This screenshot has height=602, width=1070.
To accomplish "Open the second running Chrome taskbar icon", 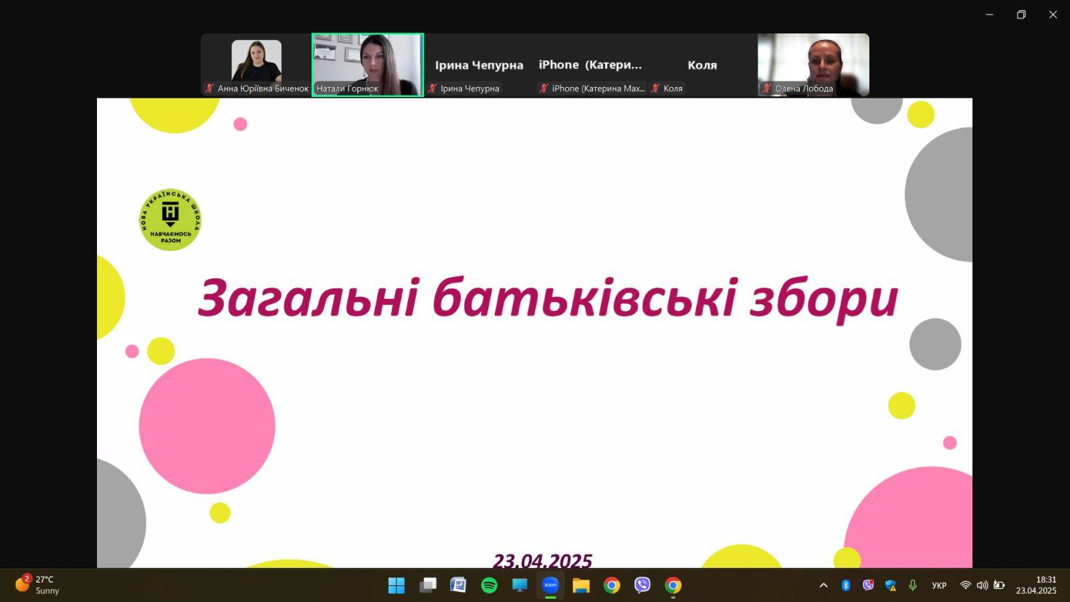I will click(x=673, y=585).
